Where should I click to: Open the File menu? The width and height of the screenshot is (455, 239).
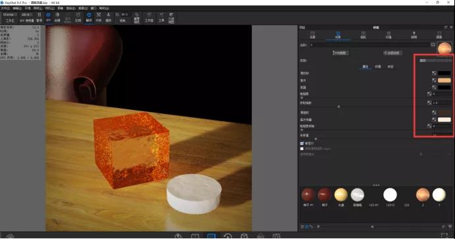click(x=5, y=8)
